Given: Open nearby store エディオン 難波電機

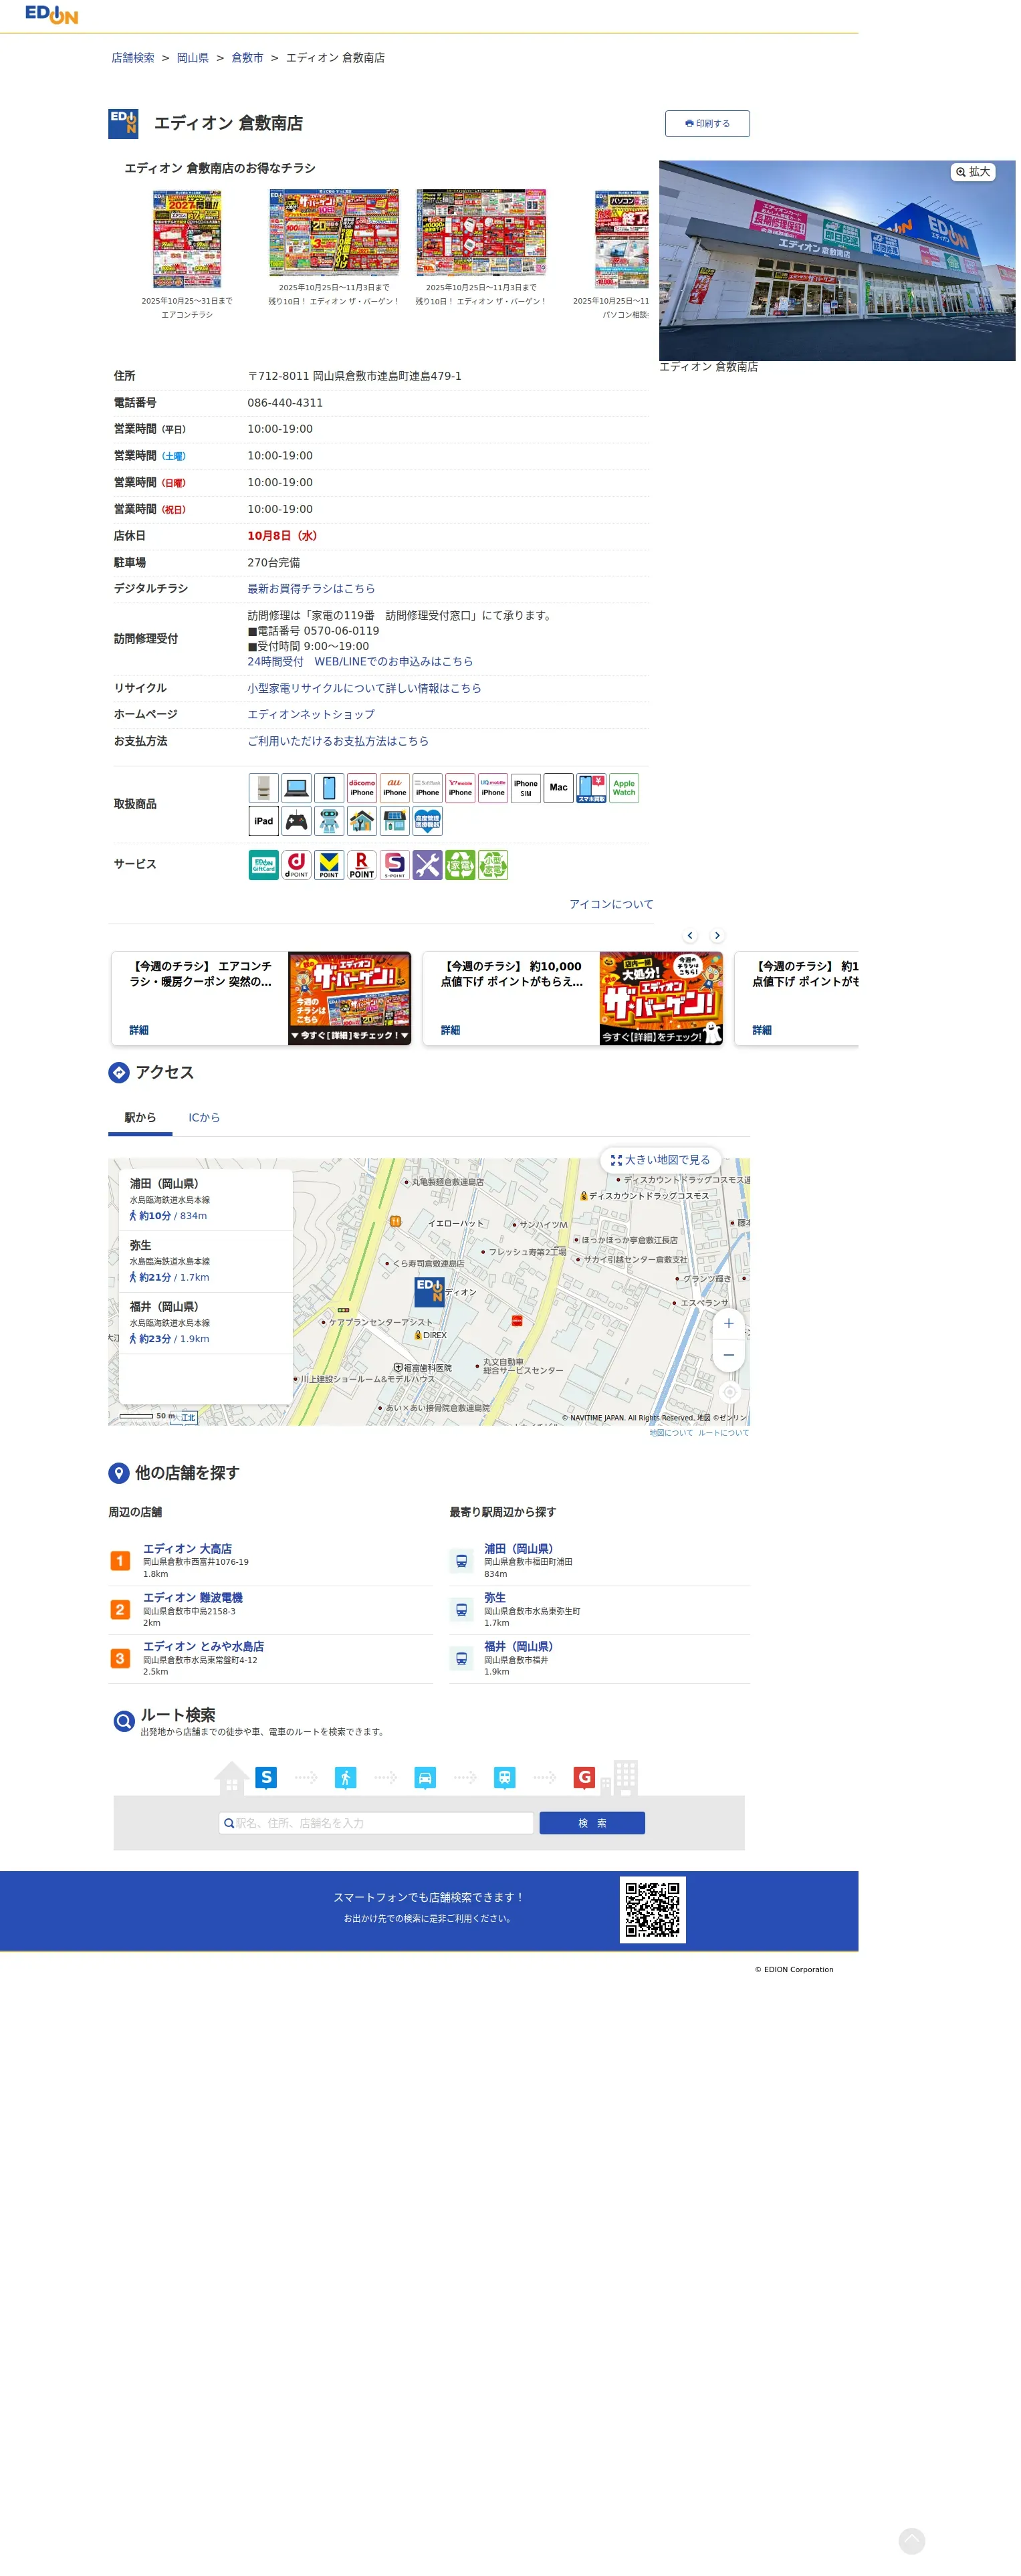Looking at the screenshot, I should [x=192, y=1598].
